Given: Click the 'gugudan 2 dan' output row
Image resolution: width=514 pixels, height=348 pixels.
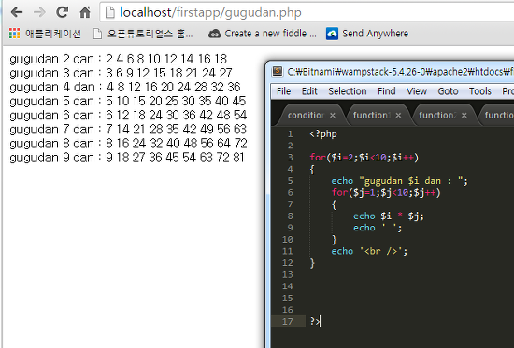Looking at the screenshot, I should [x=119, y=59].
